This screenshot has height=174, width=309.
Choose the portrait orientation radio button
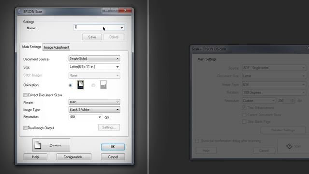70,85
